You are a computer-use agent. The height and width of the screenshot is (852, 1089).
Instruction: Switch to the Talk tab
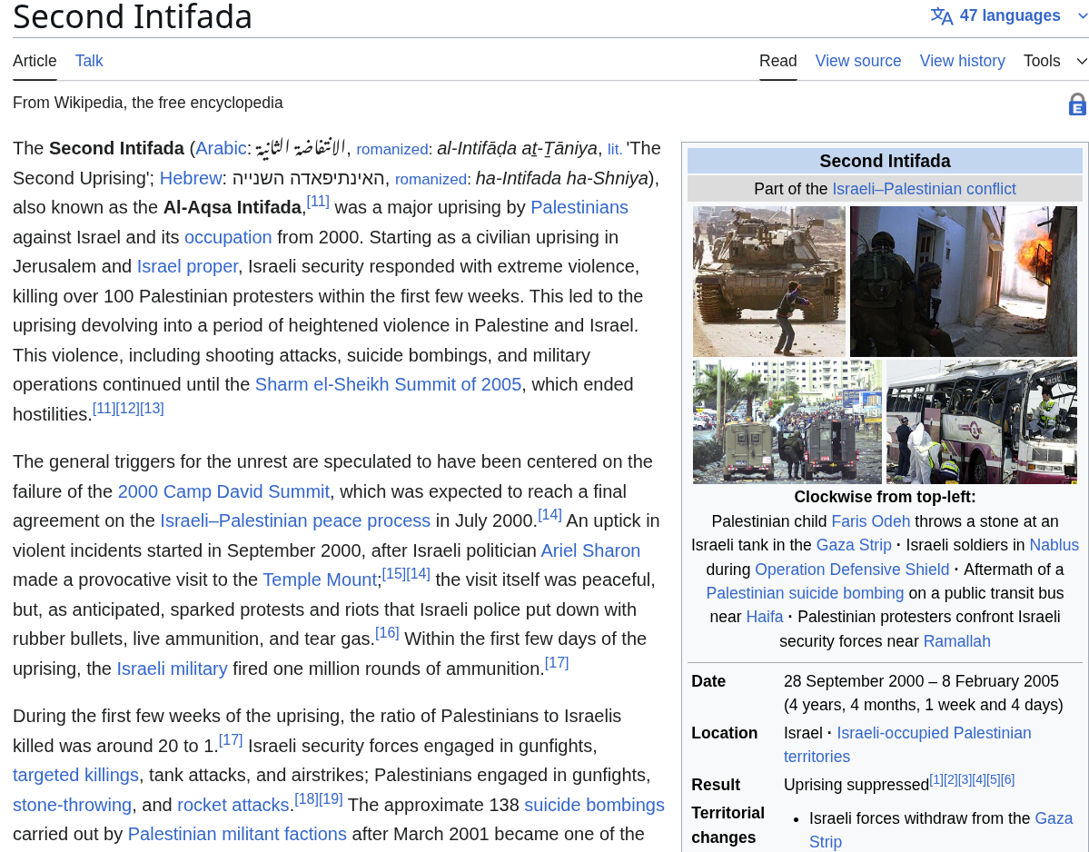point(89,61)
